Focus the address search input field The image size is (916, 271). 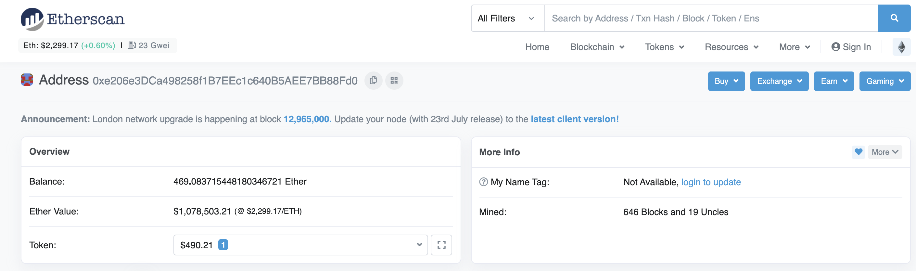[711, 18]
